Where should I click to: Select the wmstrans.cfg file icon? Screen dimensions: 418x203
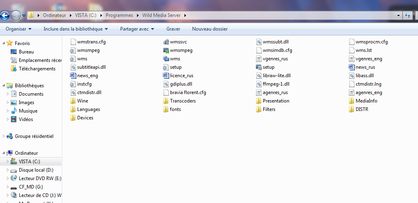pyautogui.click(x=73, y=42)
